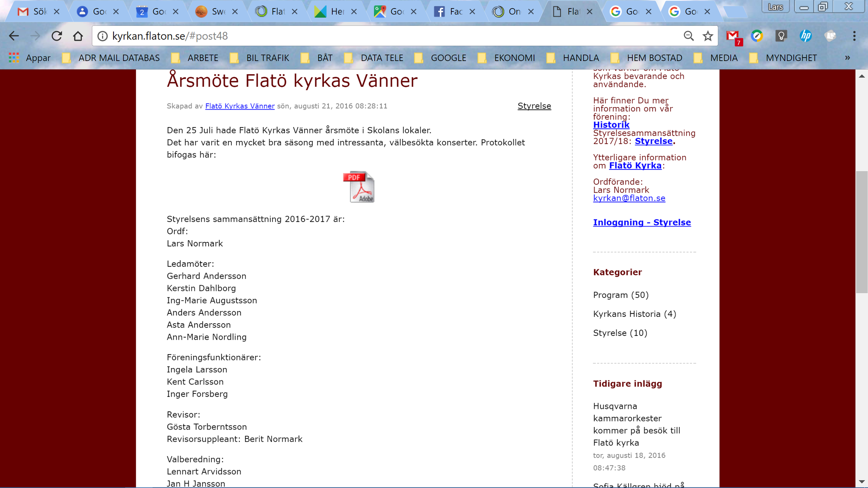
Task: Select the Program (50) category
Action: coord(620,295)
